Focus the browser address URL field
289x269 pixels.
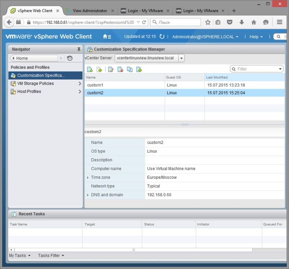(x=83, y=22)
